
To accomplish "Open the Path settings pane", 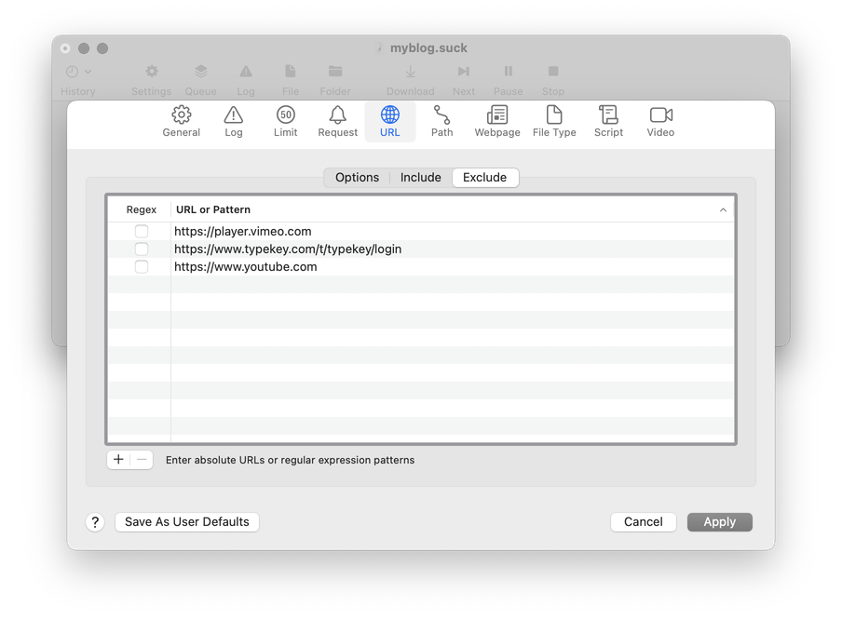I will click(441, 121).
